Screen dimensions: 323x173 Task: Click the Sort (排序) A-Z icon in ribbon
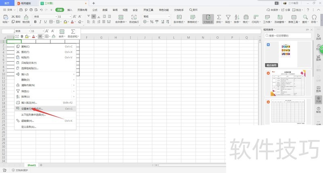pos(237,17)
